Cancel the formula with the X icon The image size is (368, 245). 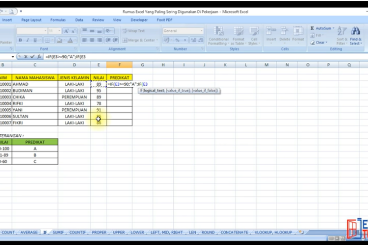click(x=26, y=57)
